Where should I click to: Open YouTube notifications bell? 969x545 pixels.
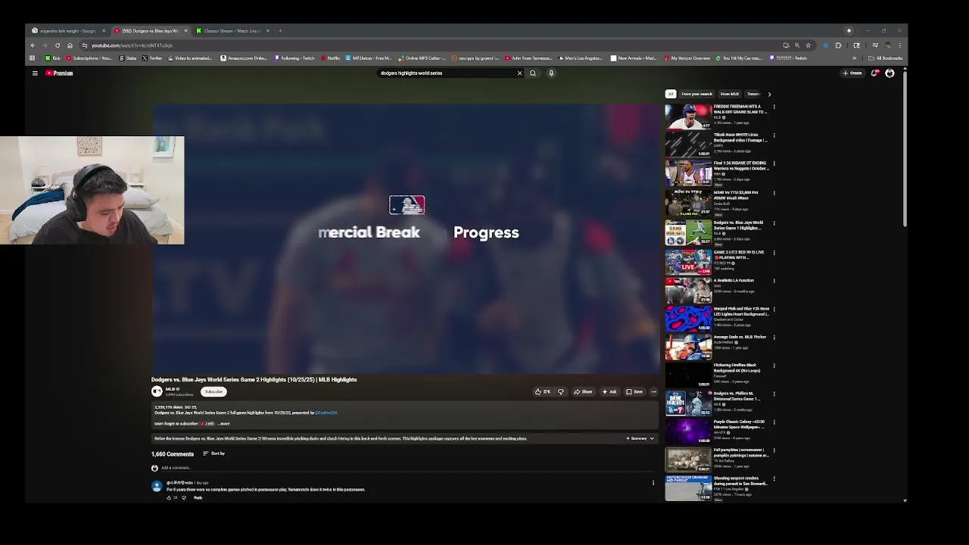(874, 73)
